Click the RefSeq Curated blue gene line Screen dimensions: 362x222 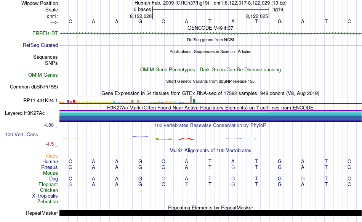(x=210, y=45)
